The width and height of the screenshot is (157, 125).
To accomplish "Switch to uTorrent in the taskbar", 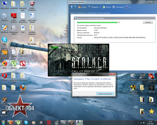I will tap(19, 122).
